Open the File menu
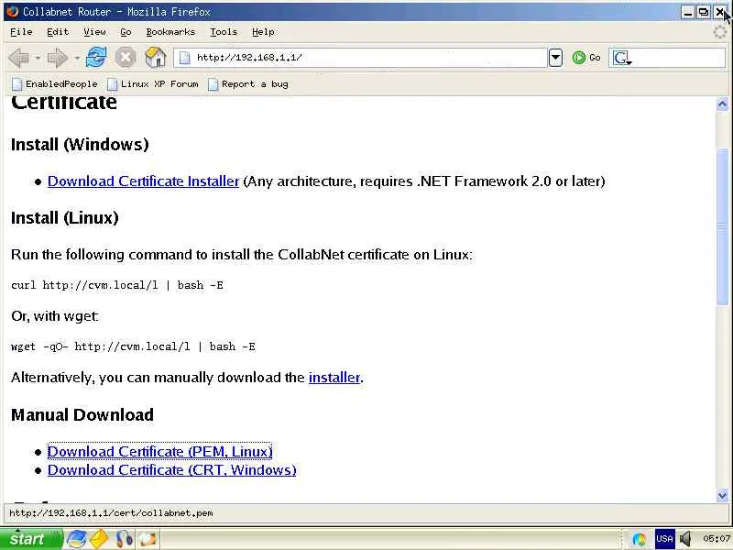This screenshot has height=550, width=733. [21, 32]
